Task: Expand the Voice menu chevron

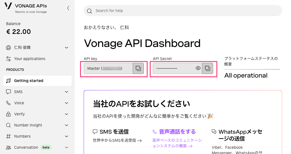Action: [67, 103]
